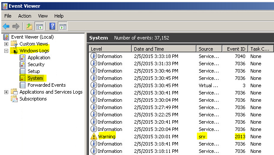Open the File menu

(x=8, y=16)
